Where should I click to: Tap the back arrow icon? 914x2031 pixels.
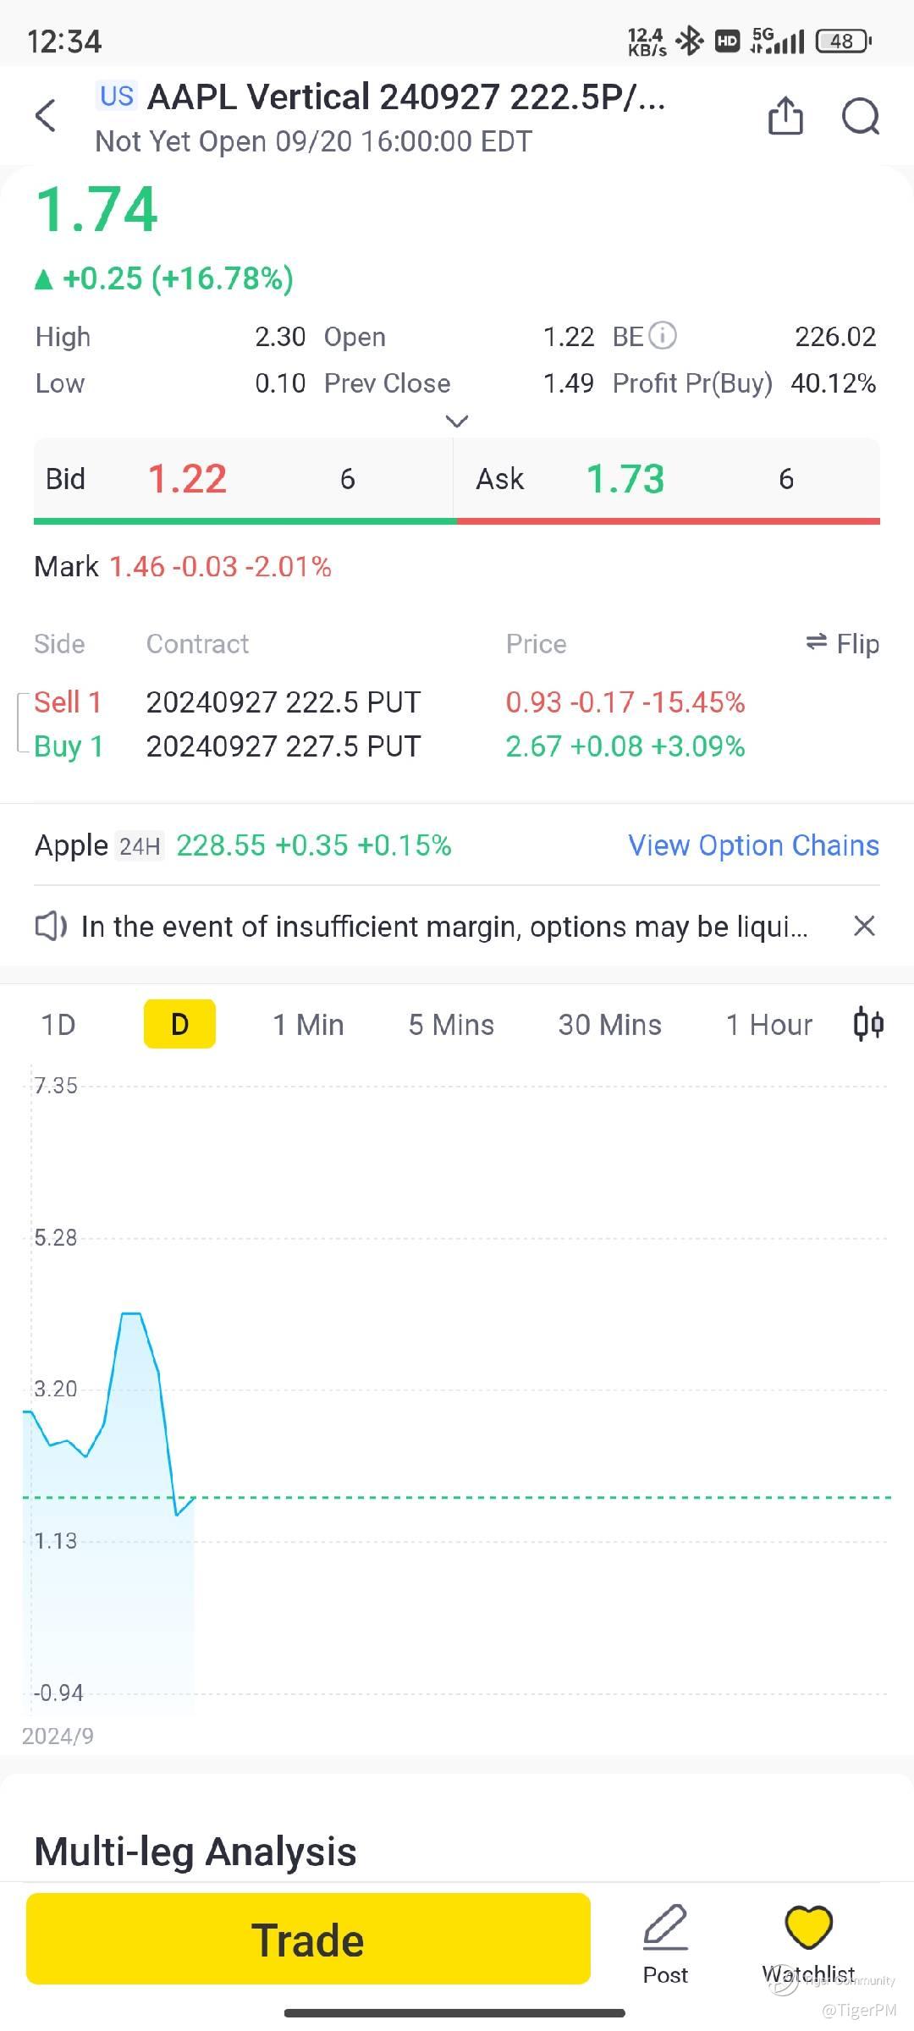46,116
